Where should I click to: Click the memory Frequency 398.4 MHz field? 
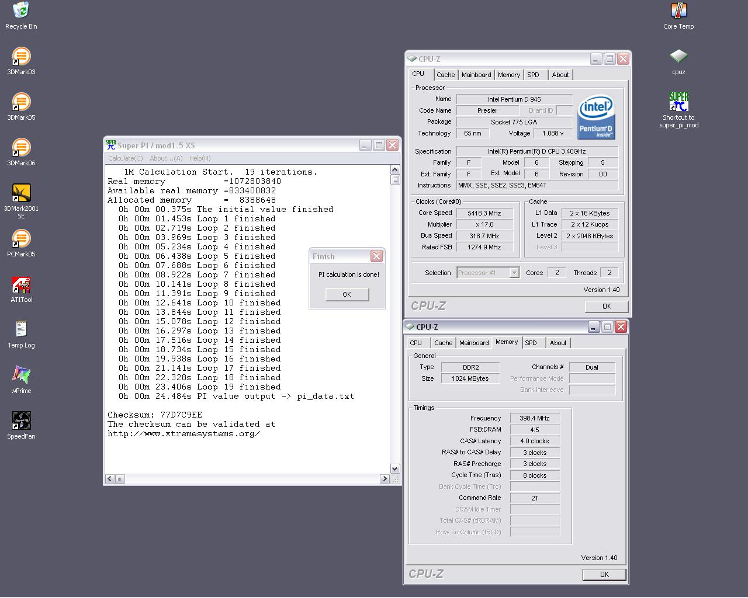tap(535, 418)
